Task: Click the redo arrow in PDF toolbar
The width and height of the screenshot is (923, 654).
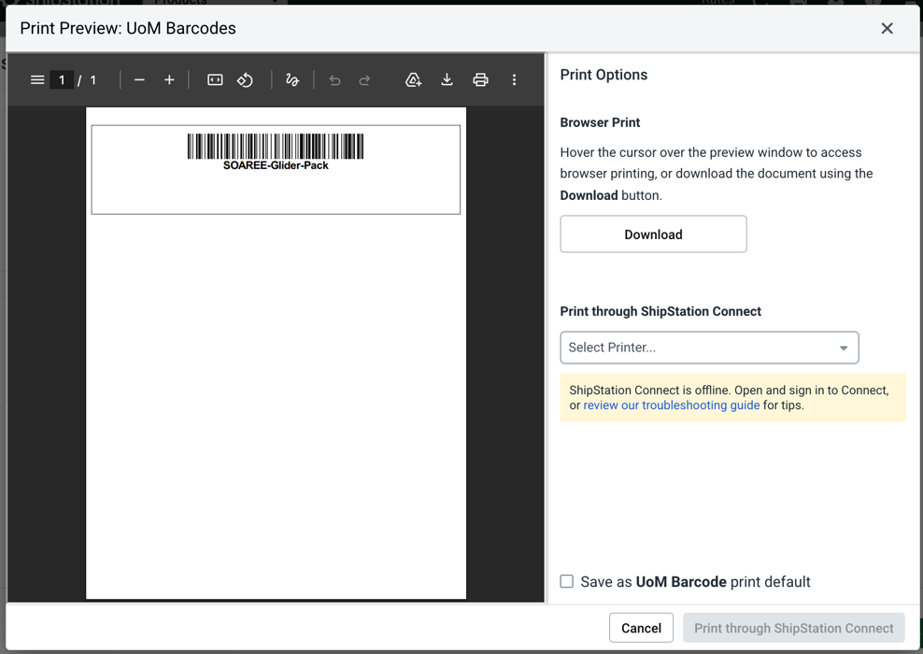Action: point(365,80)
